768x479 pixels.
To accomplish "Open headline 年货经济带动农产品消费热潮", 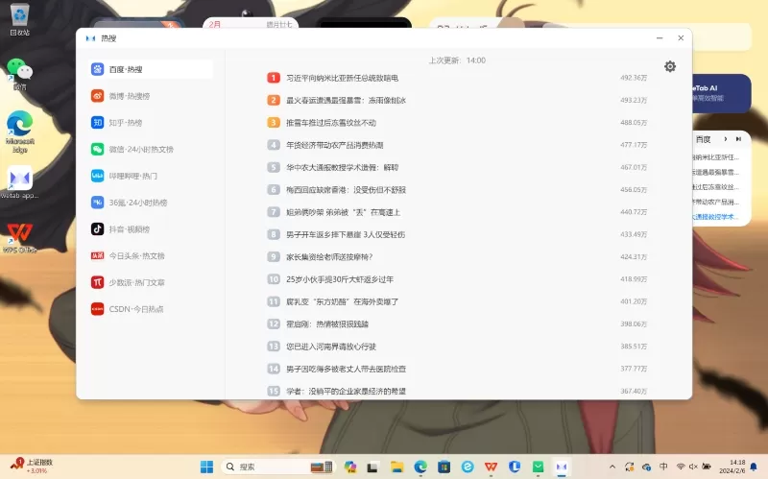I will coord(334,145).
